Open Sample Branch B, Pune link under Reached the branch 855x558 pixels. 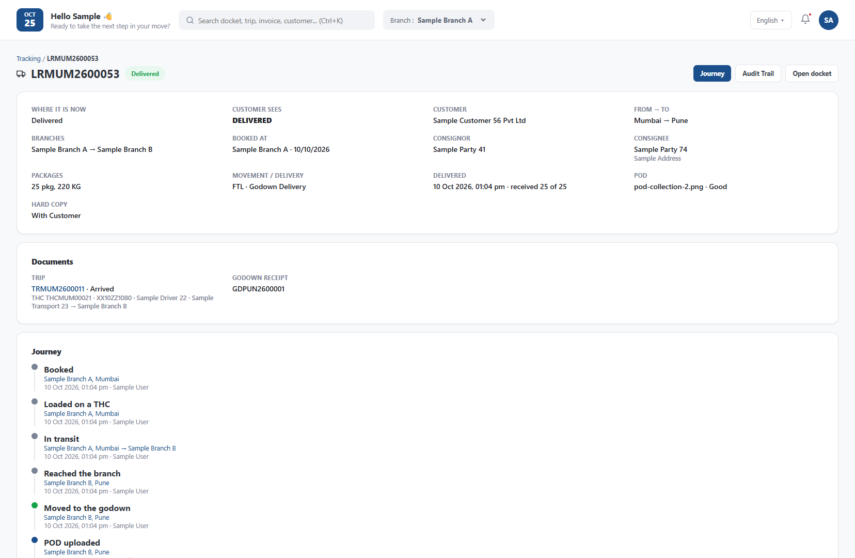(76, 483)
